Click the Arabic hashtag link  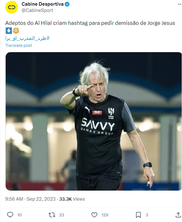click(27, 38)
